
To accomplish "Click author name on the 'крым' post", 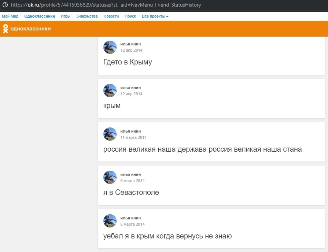I will point(130,88).
